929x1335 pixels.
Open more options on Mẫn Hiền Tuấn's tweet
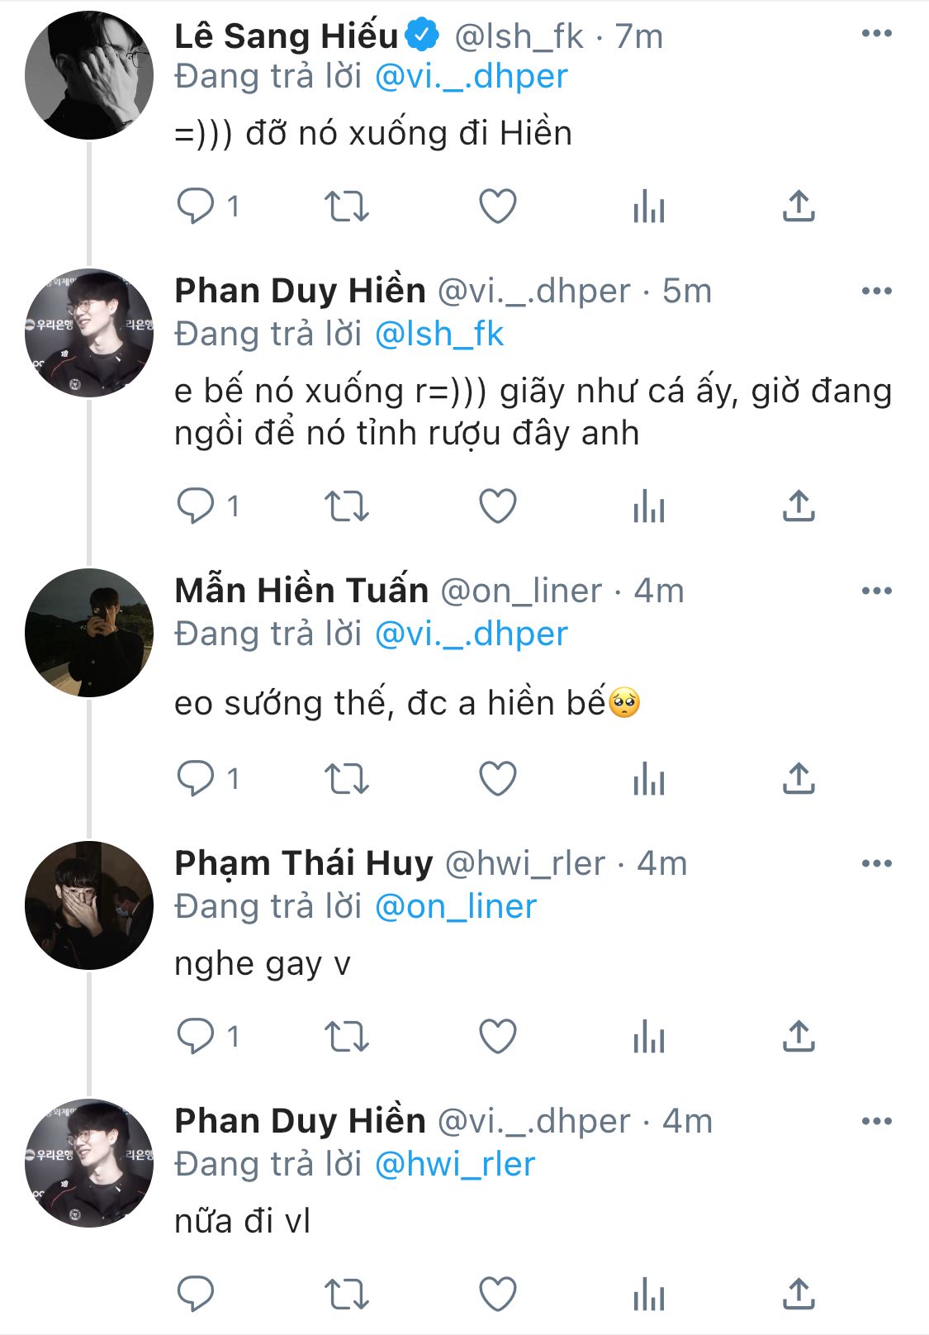876,591
